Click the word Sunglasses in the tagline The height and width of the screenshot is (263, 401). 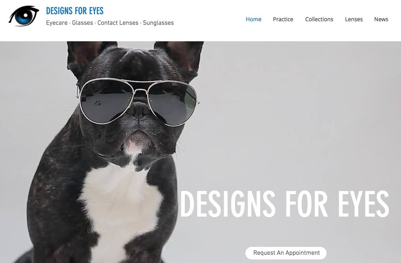point(158,23)
